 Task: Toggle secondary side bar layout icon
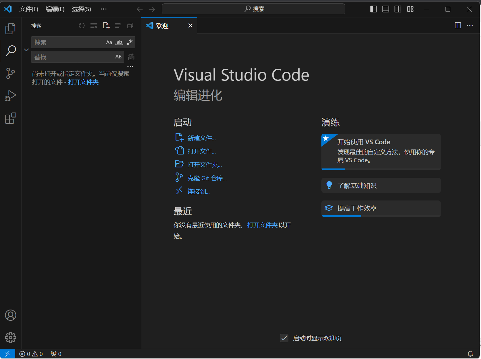pos(398,9)
